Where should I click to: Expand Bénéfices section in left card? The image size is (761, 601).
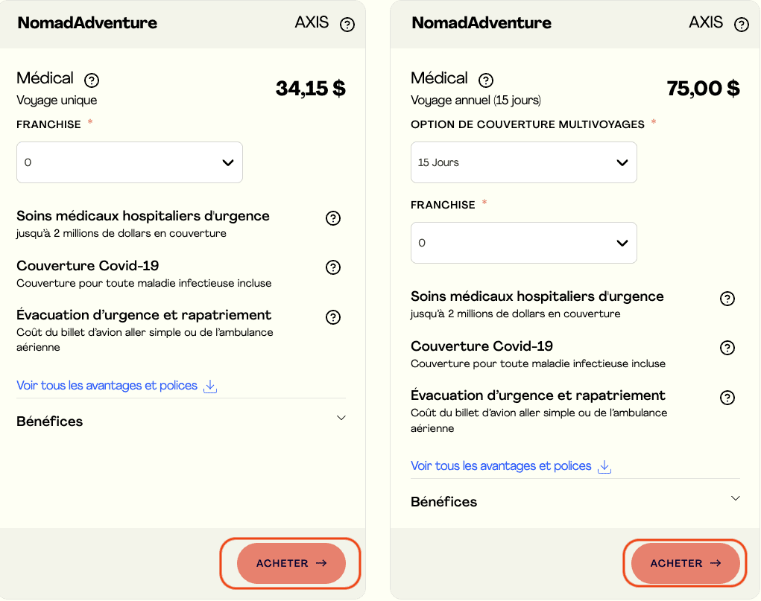point(341,419)
